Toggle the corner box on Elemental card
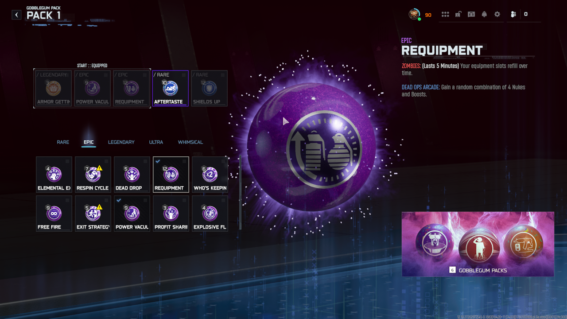567x319 pixels. click(67, 161)
